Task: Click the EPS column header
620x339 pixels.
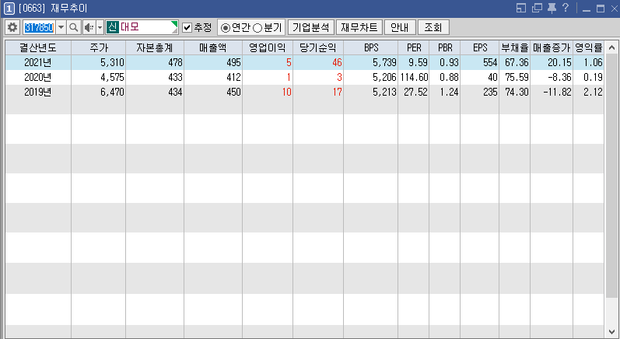Action: point(480,47)
